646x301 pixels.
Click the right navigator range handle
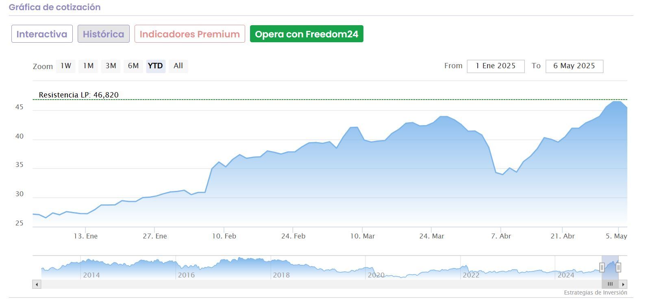pos(618,267)
